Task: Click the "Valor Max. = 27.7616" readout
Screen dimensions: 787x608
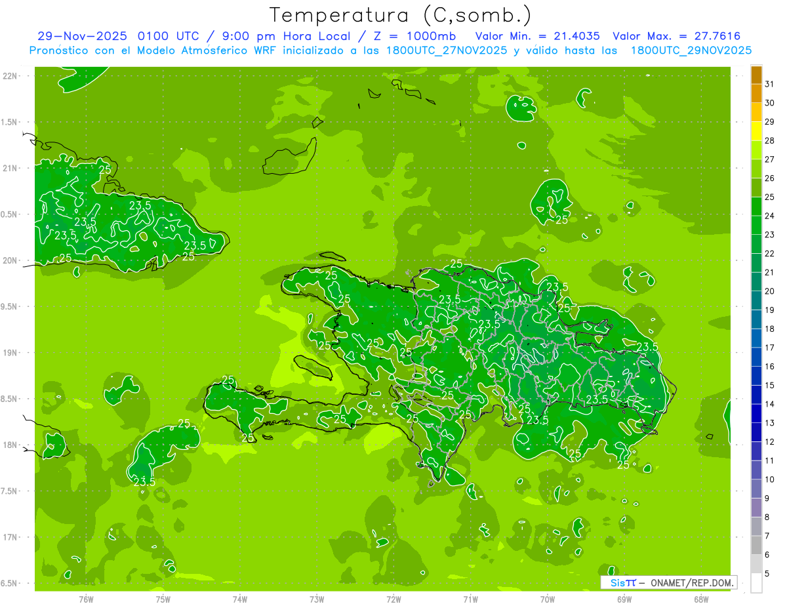Action: tap(676, 36)
